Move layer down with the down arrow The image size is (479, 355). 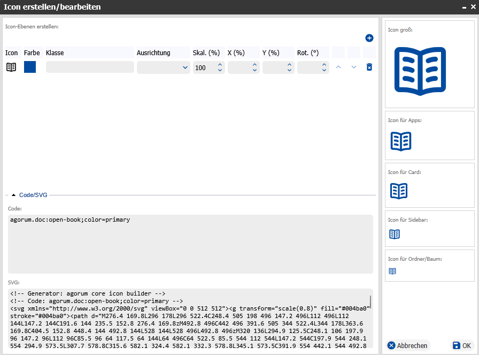[353, 67]
